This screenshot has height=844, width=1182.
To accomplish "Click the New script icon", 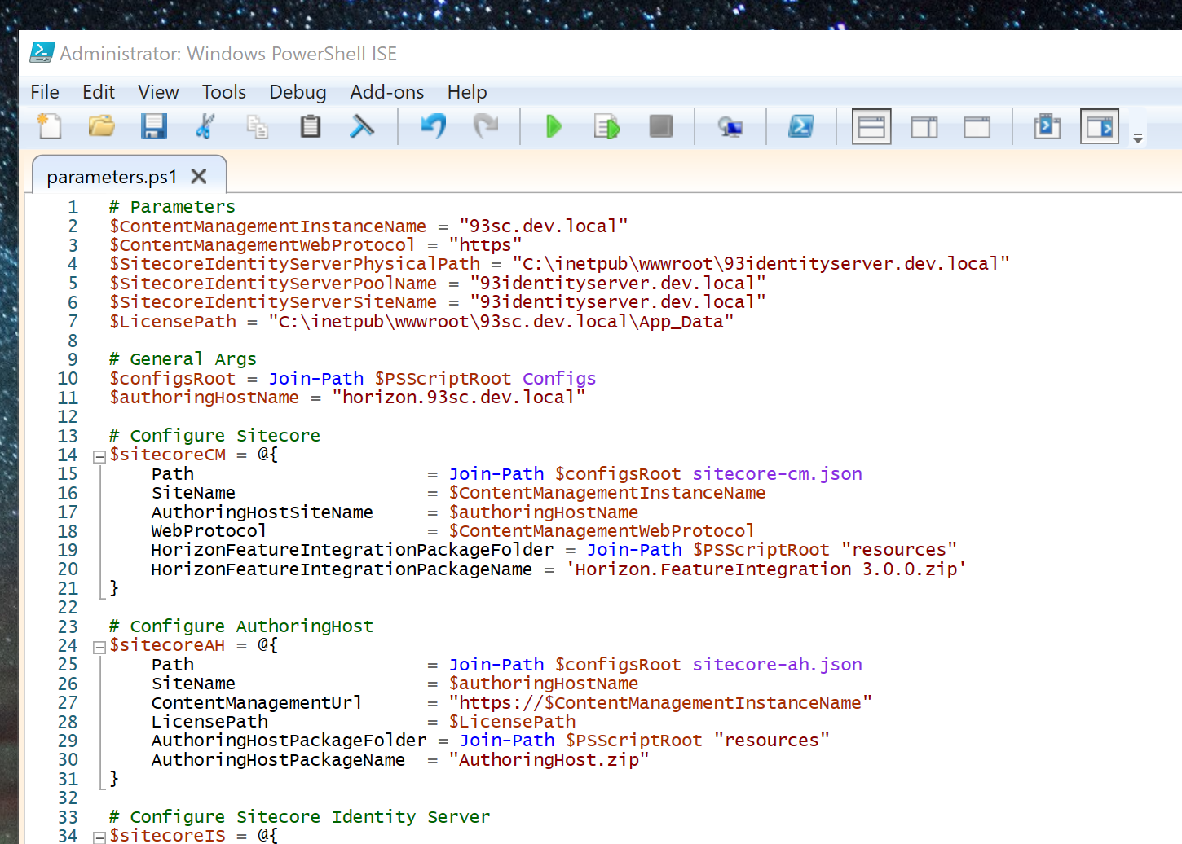I will 50,126.
